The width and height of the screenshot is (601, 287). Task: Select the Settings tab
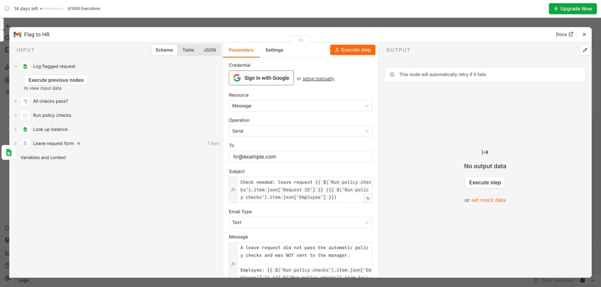click(x=274, y=50)
